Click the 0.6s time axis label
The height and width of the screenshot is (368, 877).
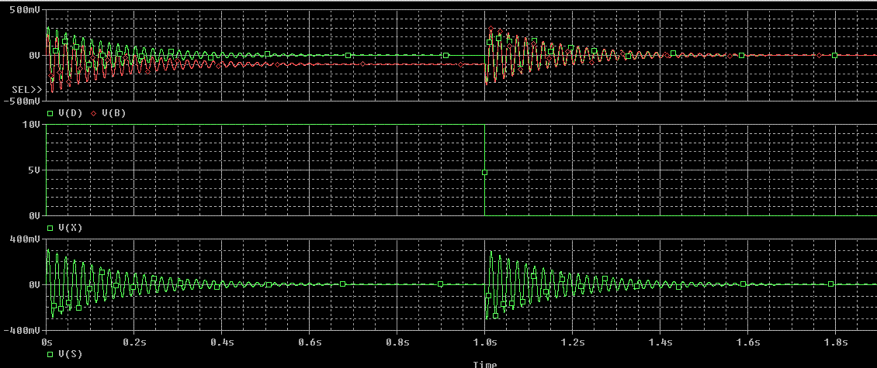pyautogui.click(x=310, y=341)
